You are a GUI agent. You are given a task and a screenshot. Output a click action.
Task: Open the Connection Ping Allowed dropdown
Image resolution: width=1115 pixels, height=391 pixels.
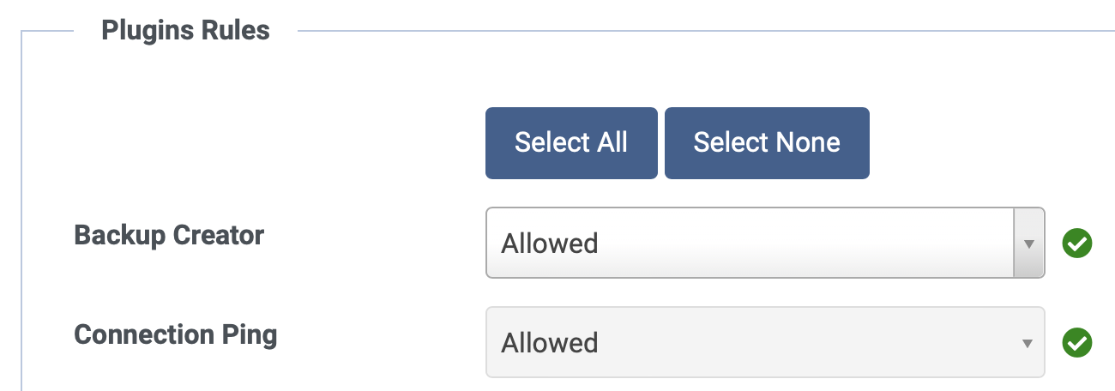765,342
